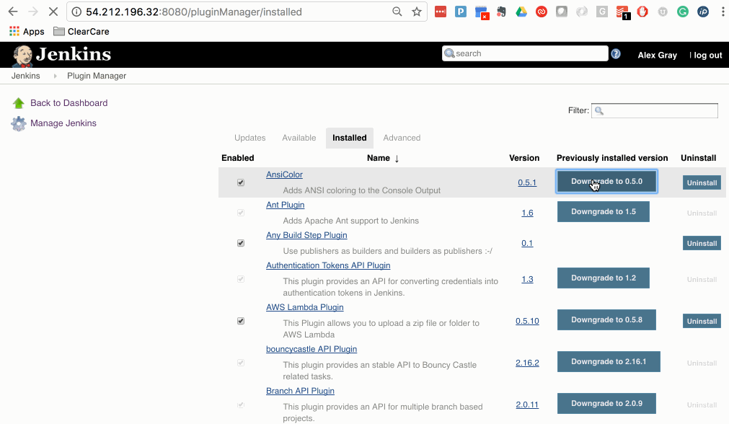Toggle the bouncycastle API Plugin checkbox

[241, 363]
